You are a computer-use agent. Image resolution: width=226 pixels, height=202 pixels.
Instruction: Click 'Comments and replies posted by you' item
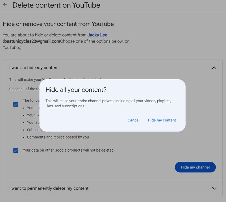58,137
